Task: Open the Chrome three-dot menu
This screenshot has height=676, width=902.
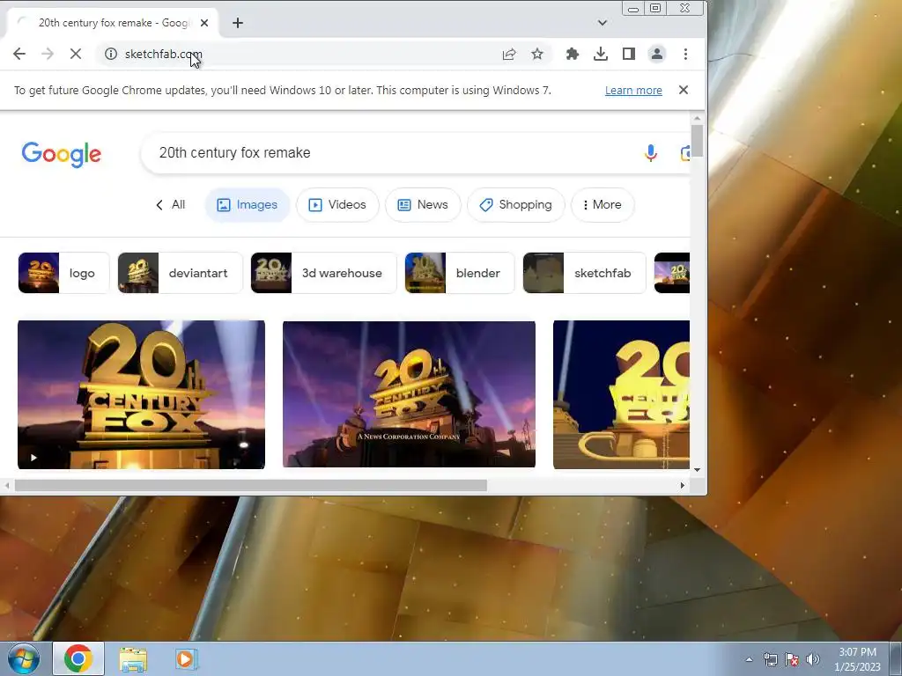Action: tap(685, 54)
